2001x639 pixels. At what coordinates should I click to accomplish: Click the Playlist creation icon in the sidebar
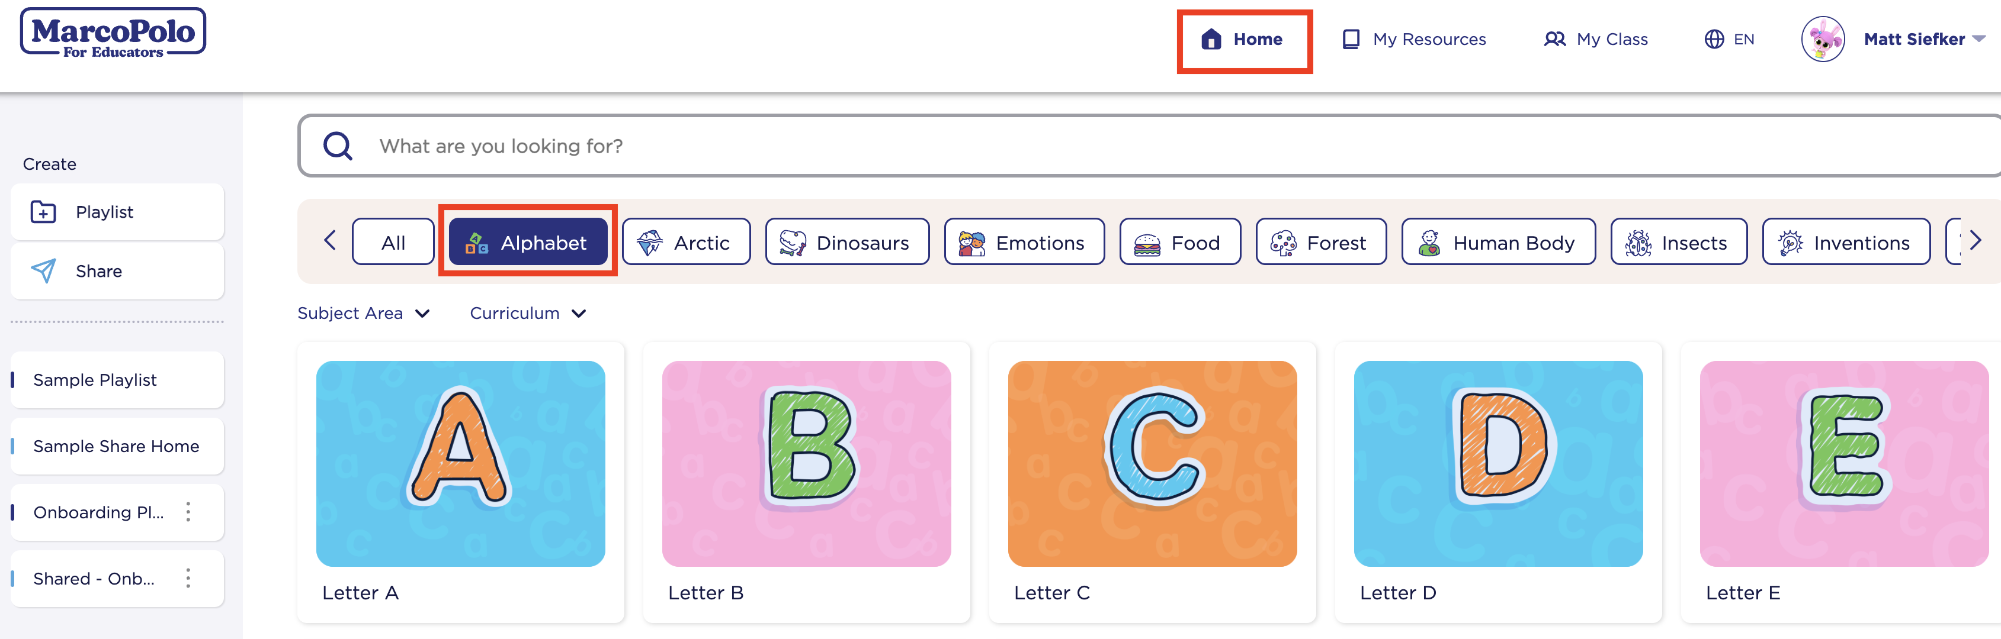point(44,211)
